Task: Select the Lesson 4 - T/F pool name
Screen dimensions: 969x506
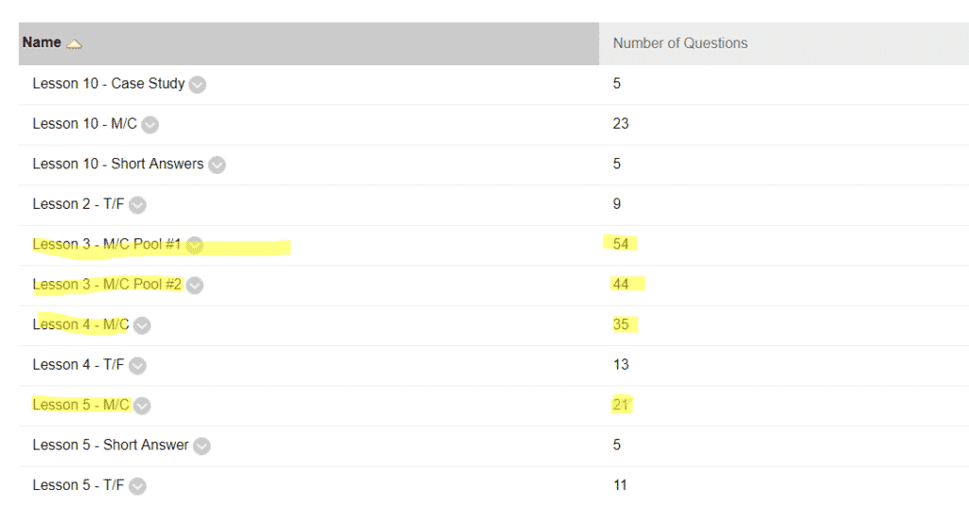Action: 79,364
